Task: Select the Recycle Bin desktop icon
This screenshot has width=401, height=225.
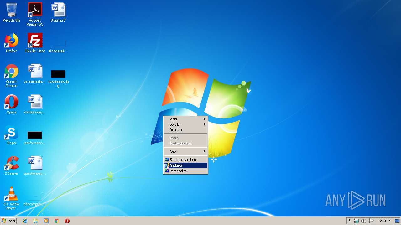Action: 11,13
